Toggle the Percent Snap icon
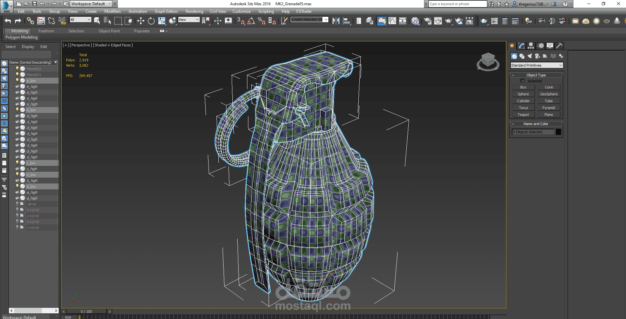 pos(261,21)
